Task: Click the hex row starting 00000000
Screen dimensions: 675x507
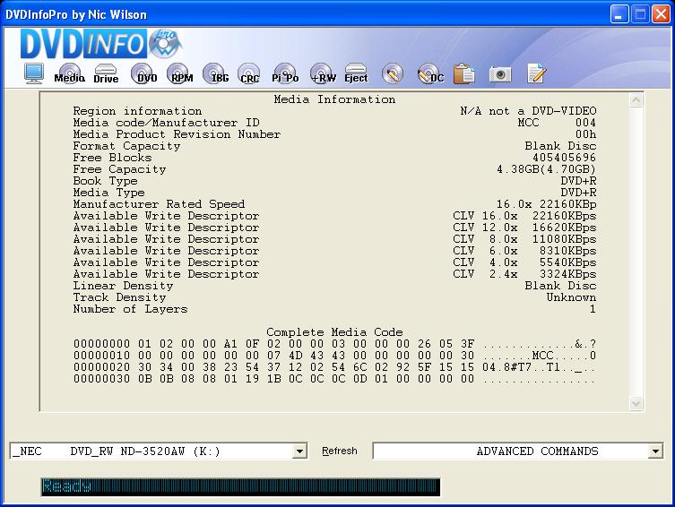Action: click(334, 344)
